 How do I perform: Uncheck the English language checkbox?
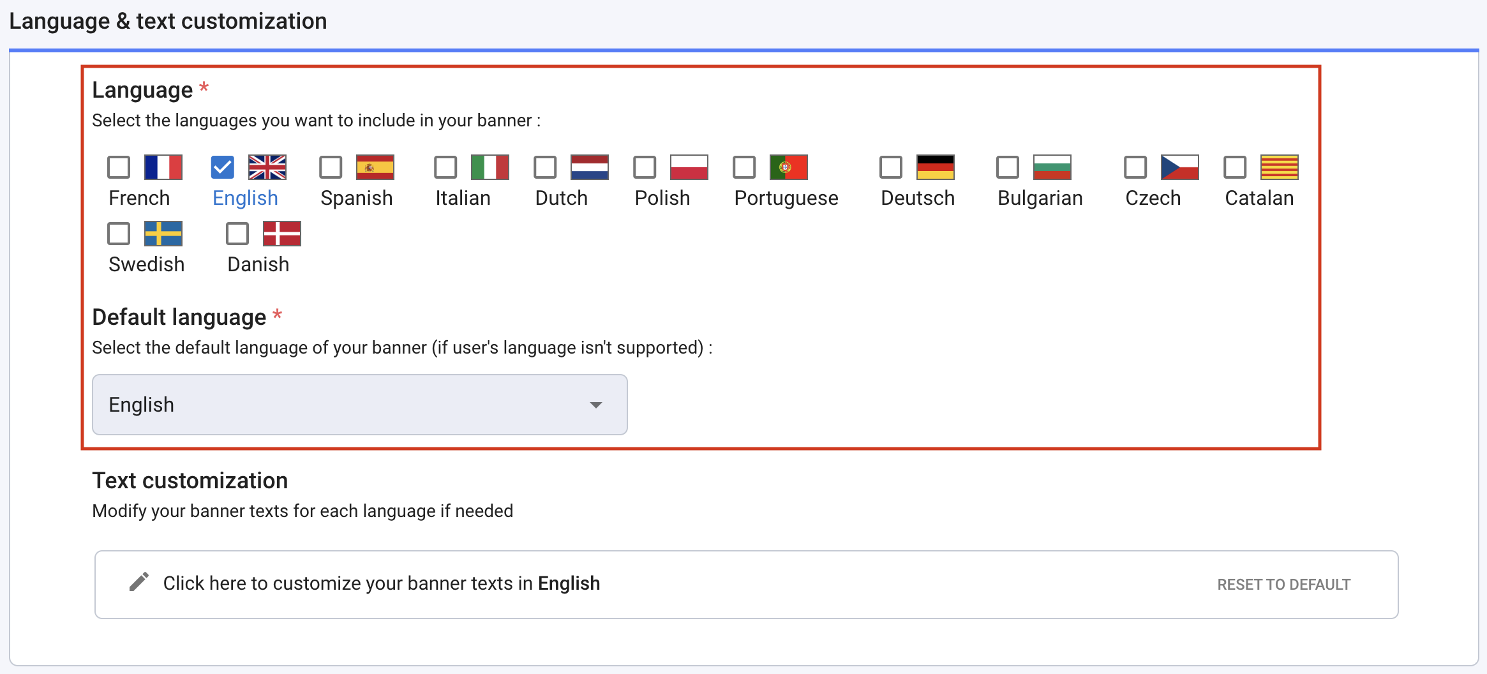[x=223, y=167]
